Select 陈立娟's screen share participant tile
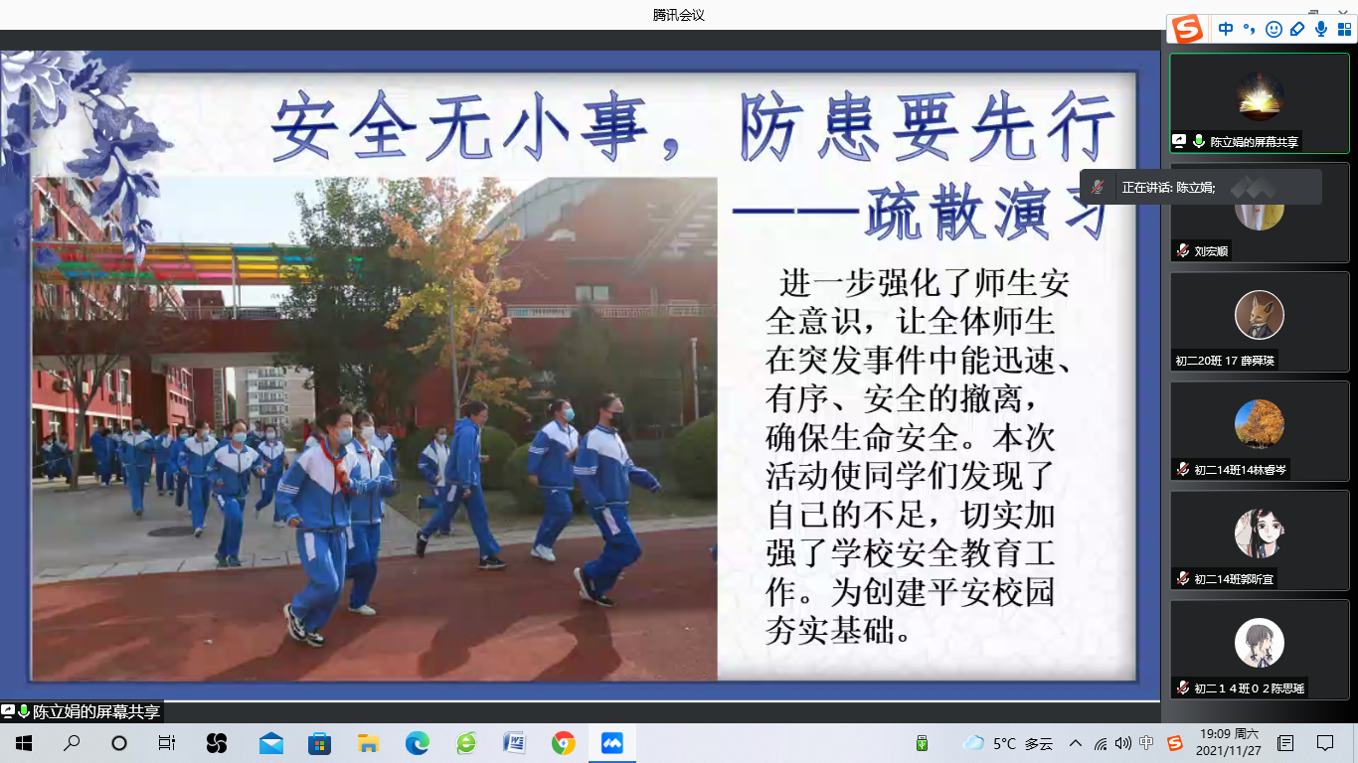The image size is (1358, 763). [1259, 102]
